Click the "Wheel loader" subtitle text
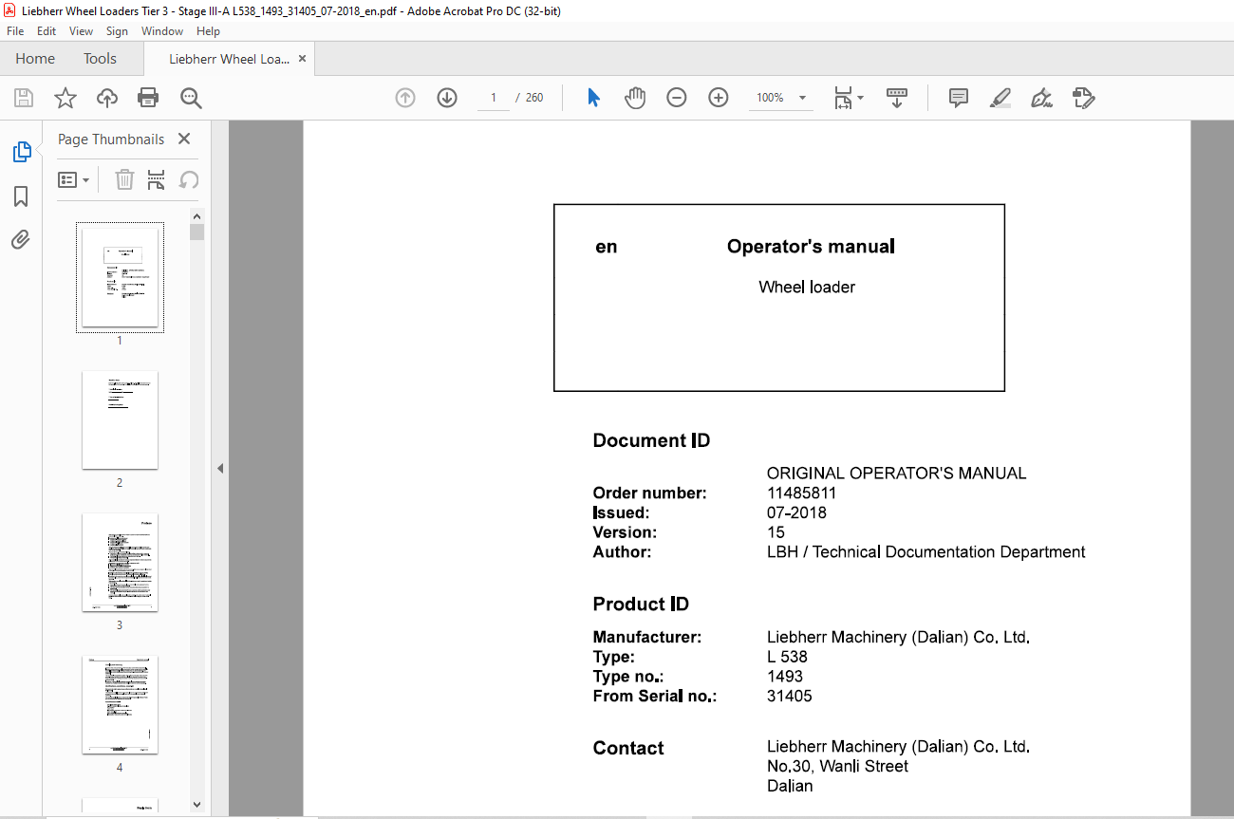 (x=807, y=287)
